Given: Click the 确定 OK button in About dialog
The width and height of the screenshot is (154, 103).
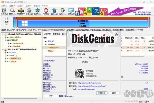Looking at the screenshot, I should pos(114,93).
